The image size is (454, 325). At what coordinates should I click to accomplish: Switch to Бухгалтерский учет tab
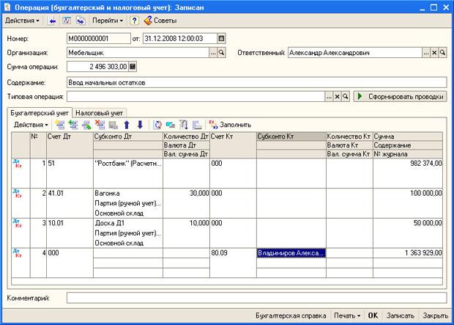40,113
